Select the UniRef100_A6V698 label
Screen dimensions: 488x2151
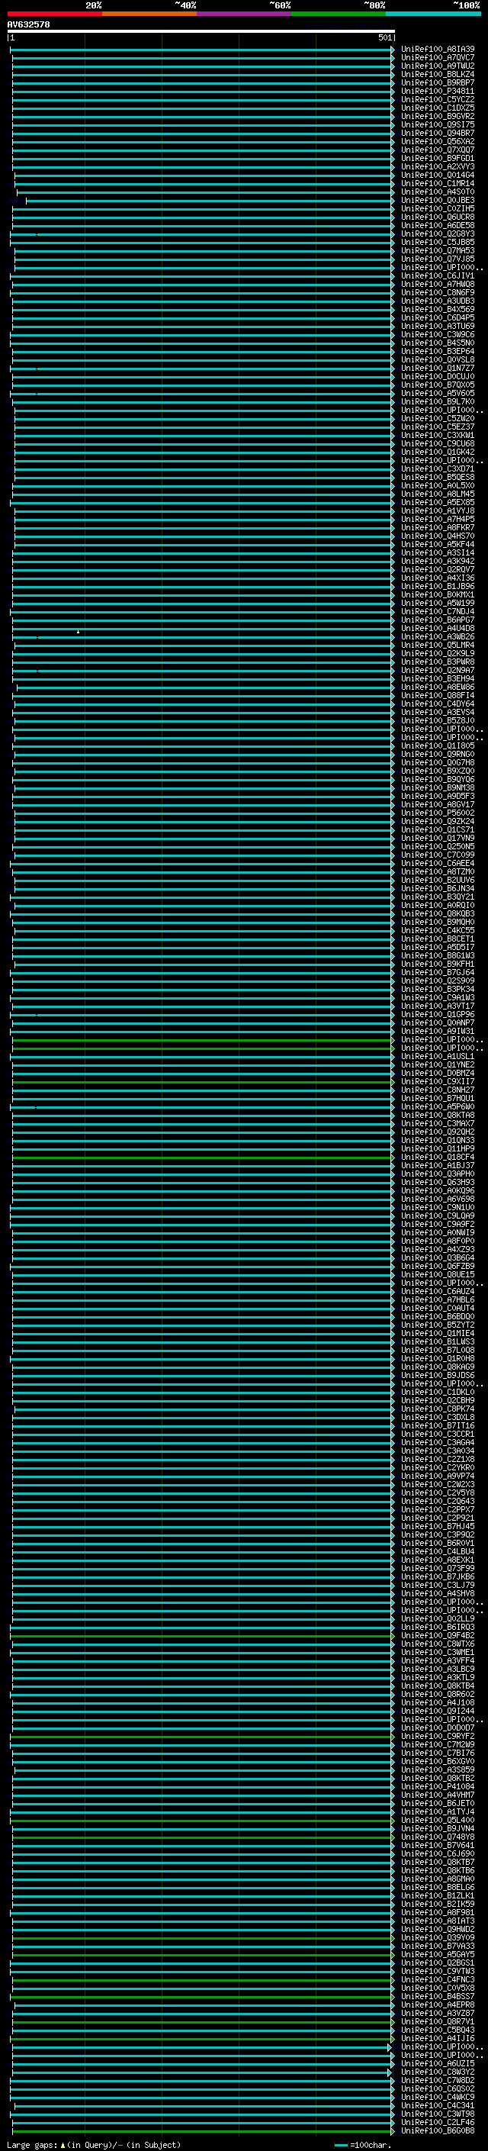pyautogui.click(x=437, y=1199)
